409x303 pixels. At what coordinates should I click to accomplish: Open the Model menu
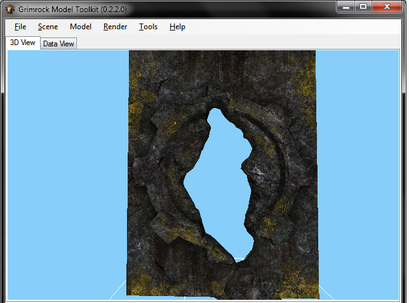81,27
